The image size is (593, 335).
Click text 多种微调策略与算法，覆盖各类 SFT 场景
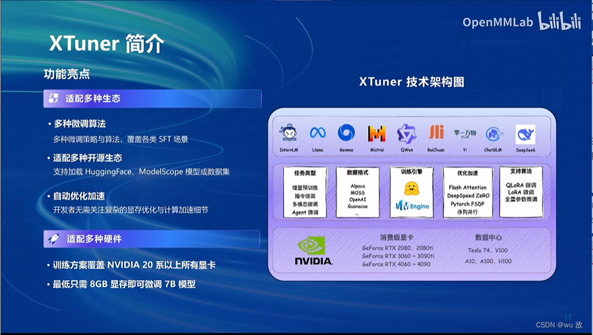[x=121, y=139]
